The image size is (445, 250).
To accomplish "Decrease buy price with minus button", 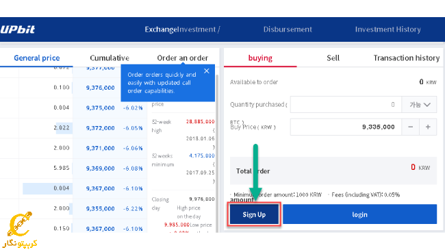I will click(x=410, y=127).
